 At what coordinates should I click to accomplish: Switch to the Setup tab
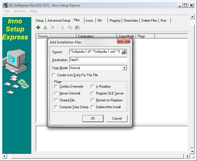[40, 21]
